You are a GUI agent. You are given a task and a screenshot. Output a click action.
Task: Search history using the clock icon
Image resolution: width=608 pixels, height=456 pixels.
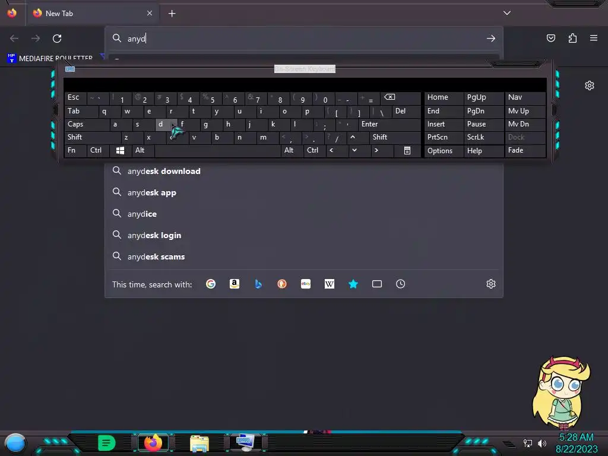point(401,284)
